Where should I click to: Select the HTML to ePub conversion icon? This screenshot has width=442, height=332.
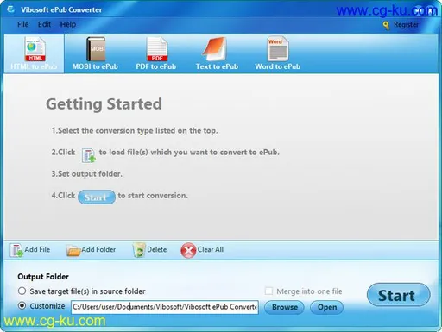pyautogui.click(x=35, y=49)
